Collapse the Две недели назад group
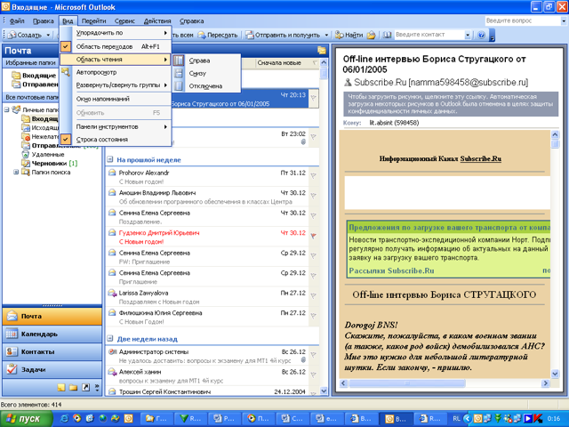 click(x=110, y=338)
